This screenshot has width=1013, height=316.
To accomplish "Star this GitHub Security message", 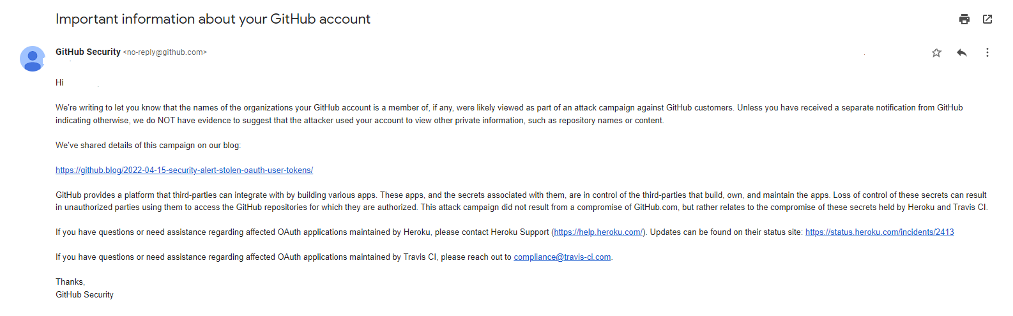I will [936, 52].
